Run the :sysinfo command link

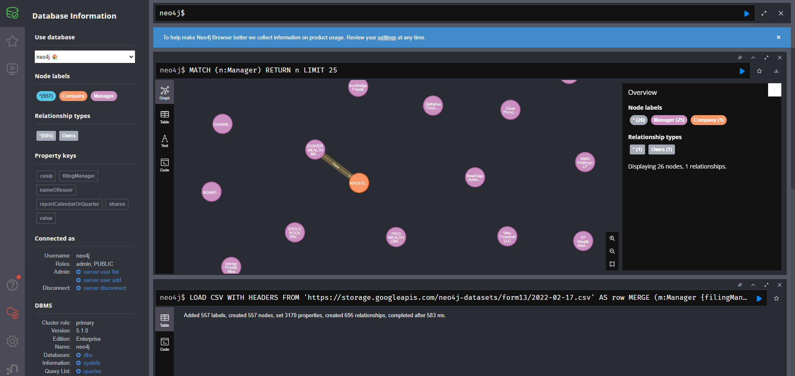[x=88, y=363]
